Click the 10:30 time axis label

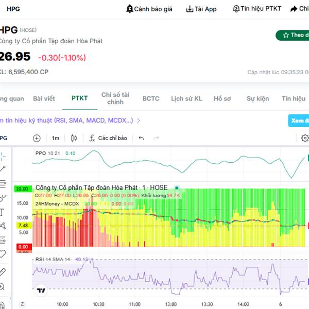click(x=98, y=304)
